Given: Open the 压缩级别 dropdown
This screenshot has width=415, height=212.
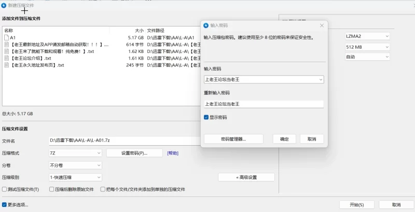Looking at the screenshot, I should [x=99, y=177].
